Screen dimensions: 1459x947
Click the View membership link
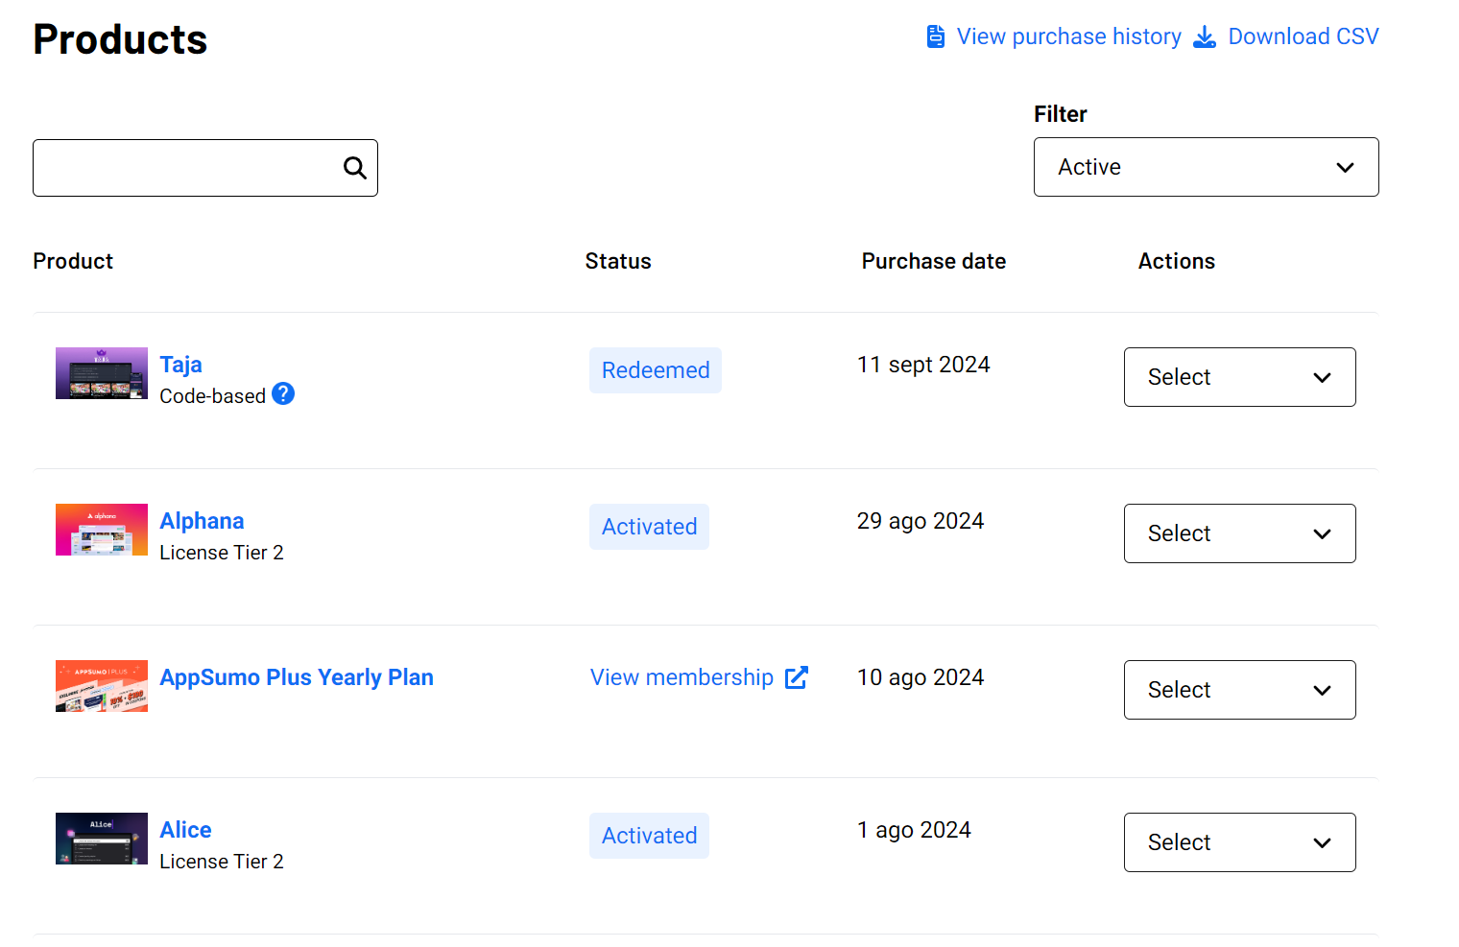[x=682, y=677]
